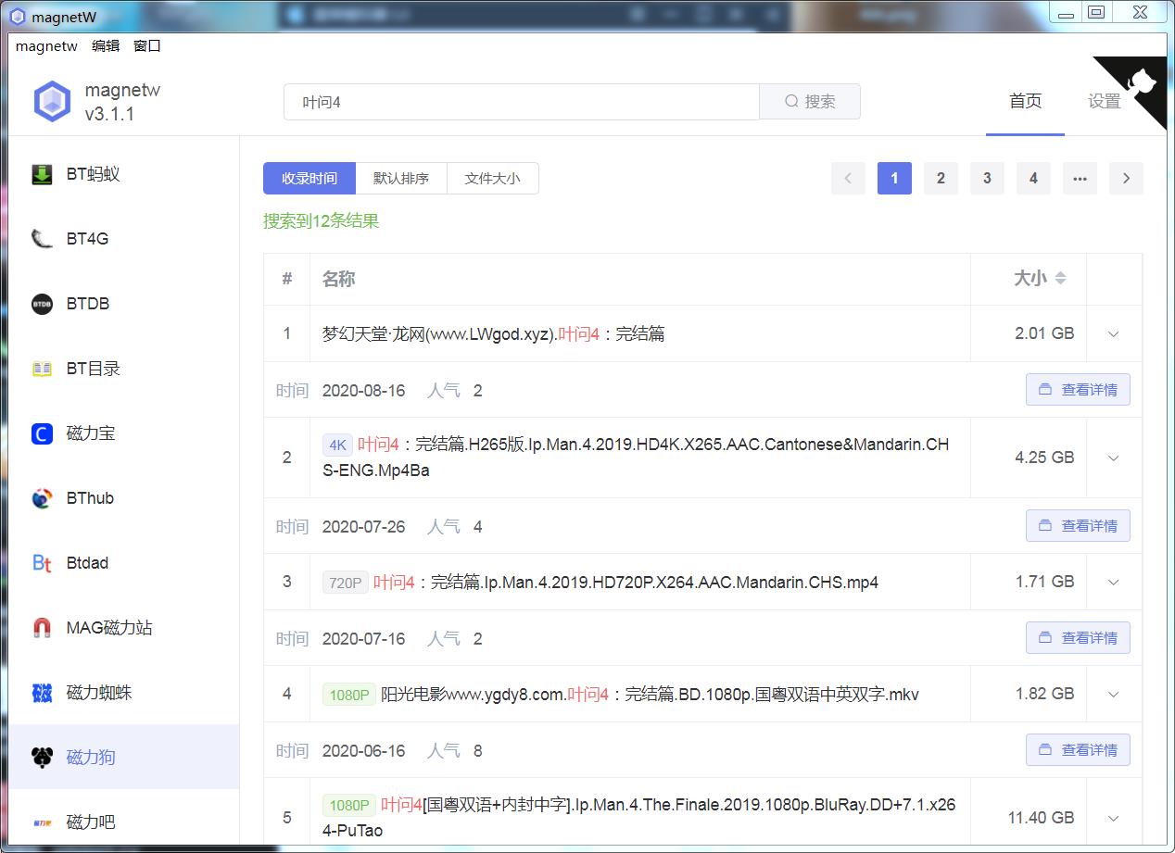Screen dimensions: 1175x853
Task: Select BT4G source in sidebar
Action: [123, 239]
